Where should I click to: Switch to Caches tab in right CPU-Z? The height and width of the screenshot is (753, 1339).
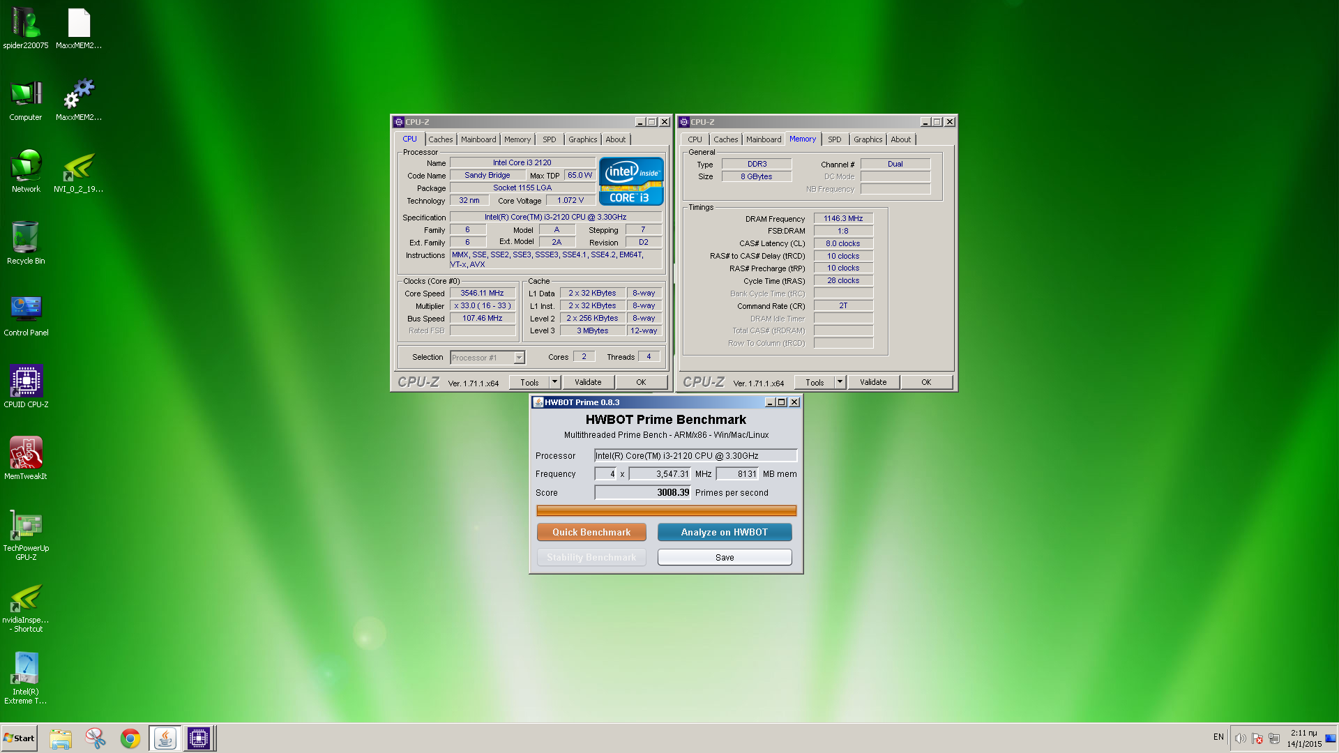(x=725, y=139)
